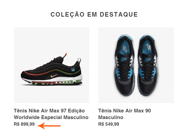Viewport: 188px width, 139px height.
Task: Click the orange arrow pointing at the price
Action: (x=49, y=126)
